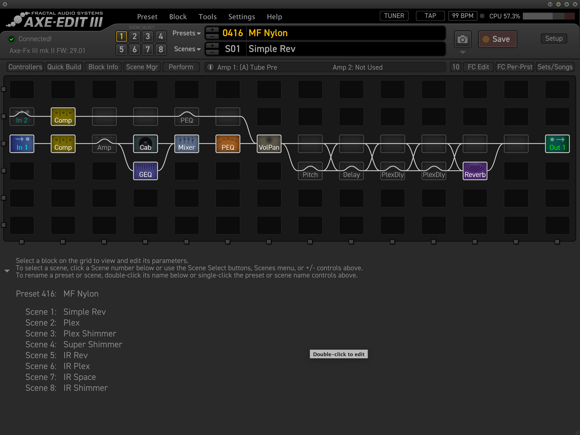Open the Scenes dropdown
The height and width of the screenshot is (435, 580).
pos(187,49)
